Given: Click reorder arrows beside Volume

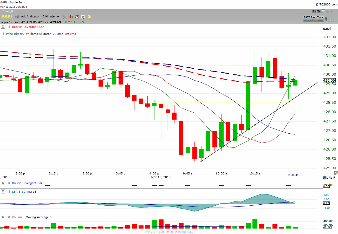Looking at the screenshot, I should point(9,217).
